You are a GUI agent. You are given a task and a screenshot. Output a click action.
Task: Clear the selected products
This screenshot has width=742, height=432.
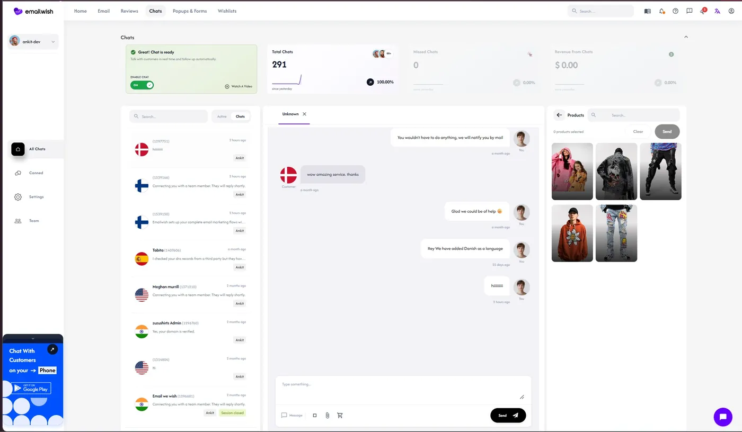pyautogui.click(x=638, y=131)
